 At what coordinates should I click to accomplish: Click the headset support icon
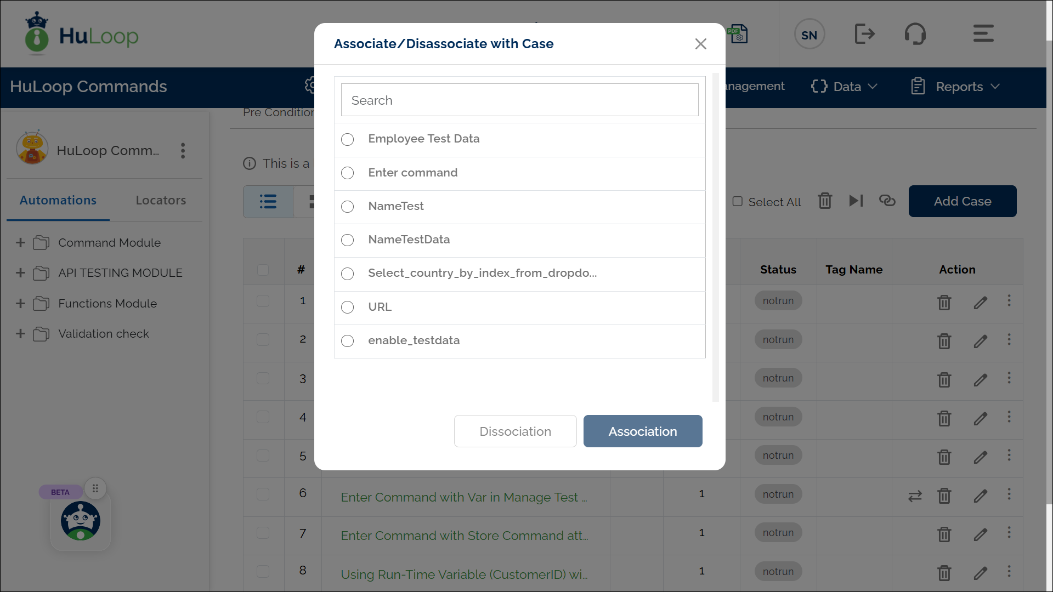[x=915, y=34]
